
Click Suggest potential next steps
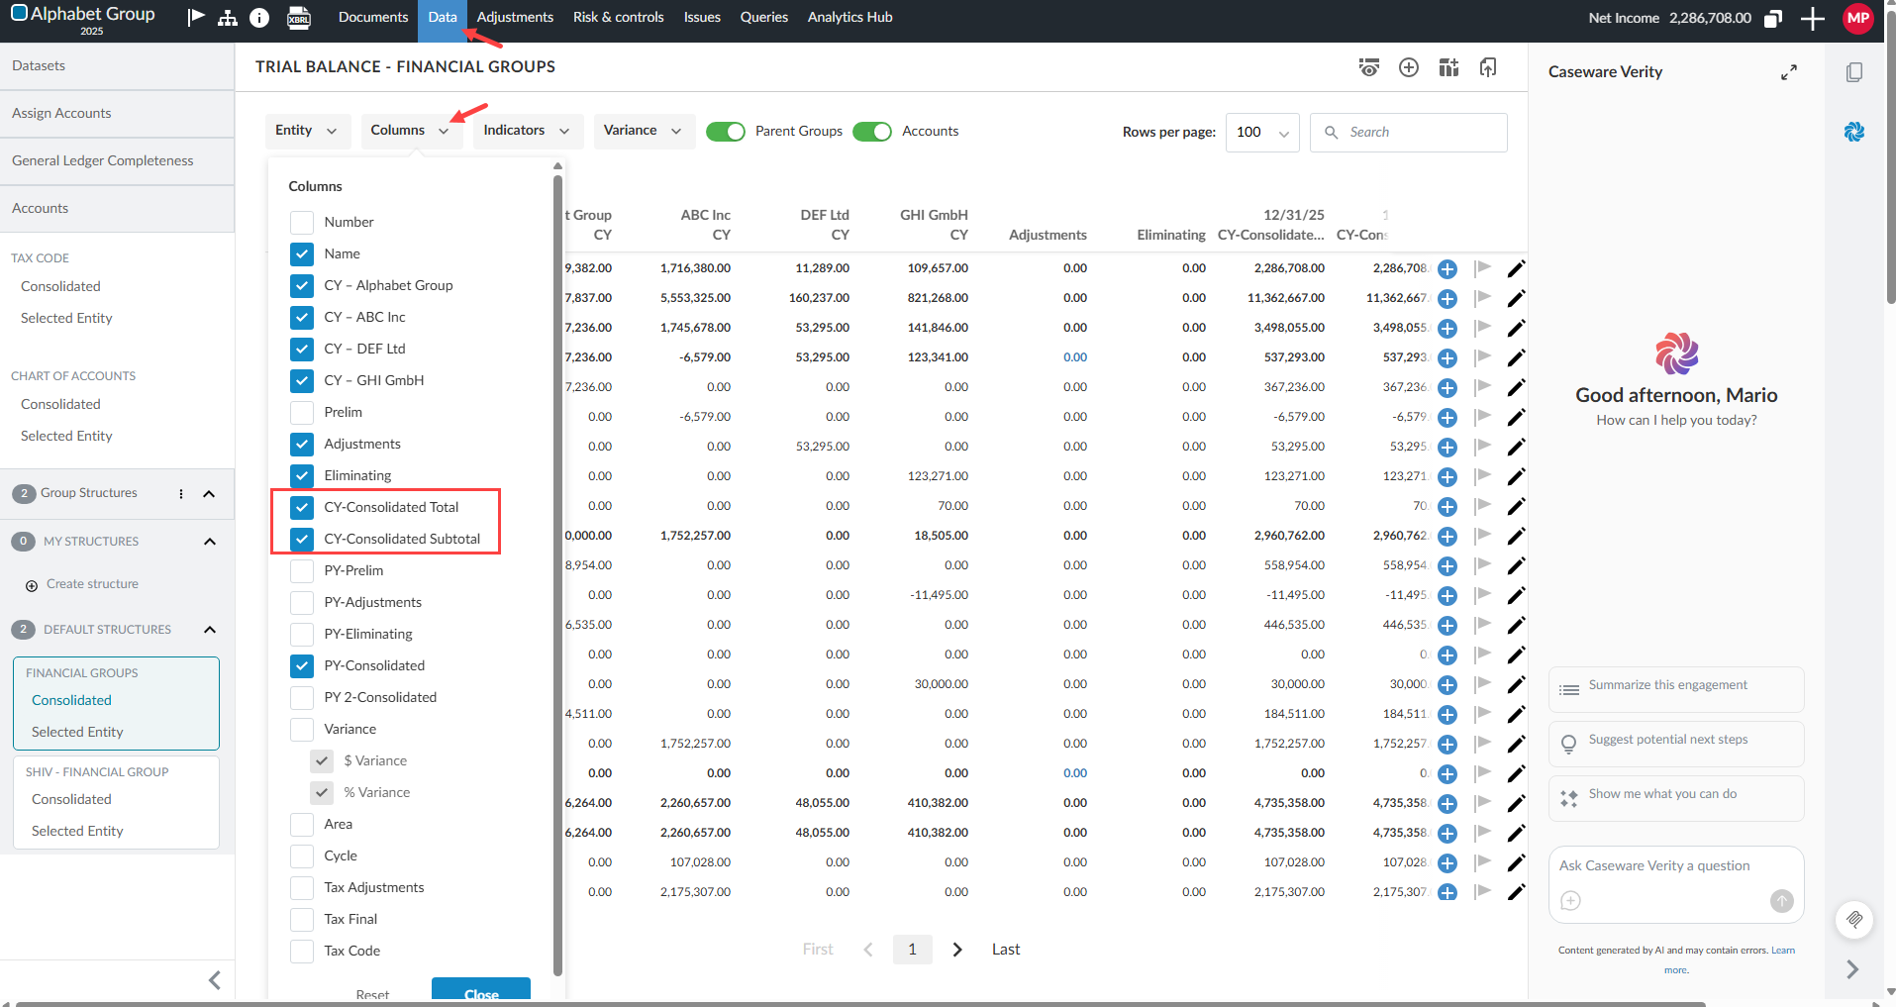[x=1676, y=744]
